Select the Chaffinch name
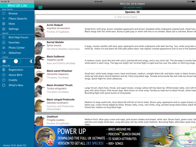This screenshot has height=147, width=196. pyautogui.click(x=52, y=116)
